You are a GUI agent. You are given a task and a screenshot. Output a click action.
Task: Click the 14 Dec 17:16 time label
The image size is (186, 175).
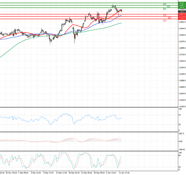[61, 173]
